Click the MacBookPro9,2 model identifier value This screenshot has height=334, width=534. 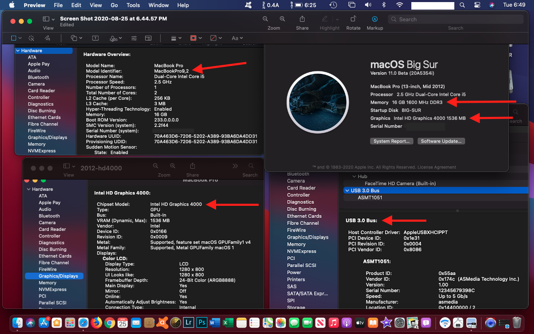pyautogui.click(x=171, y=71)
